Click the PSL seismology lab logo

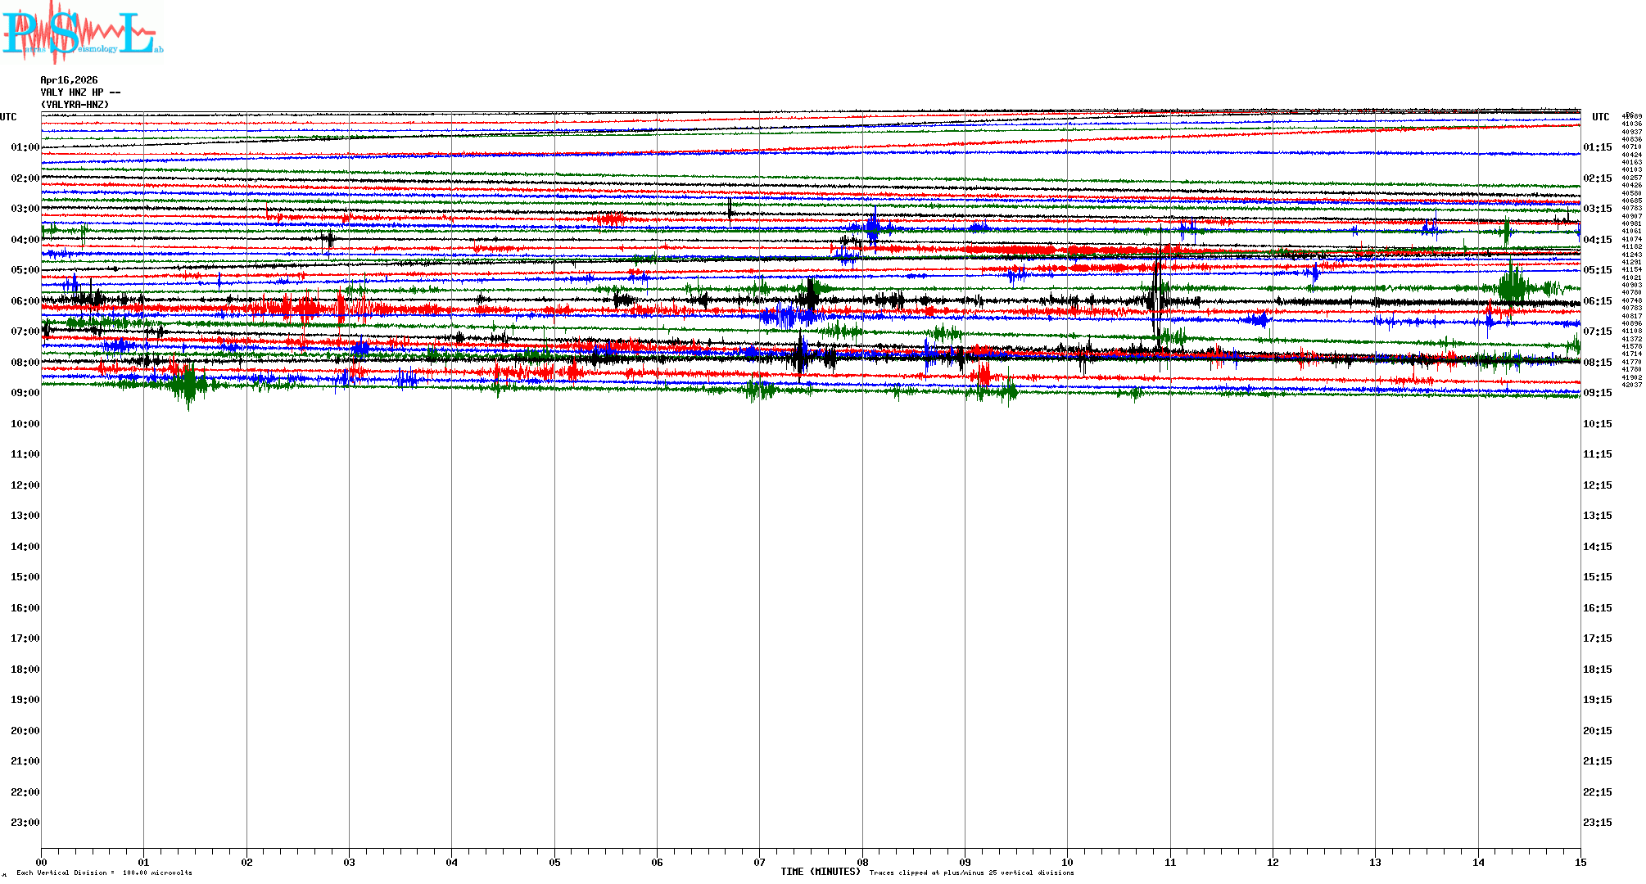click(x=82, y=31)
